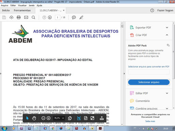
Task: Enter full screen view mode
Action: coord(92,118)
